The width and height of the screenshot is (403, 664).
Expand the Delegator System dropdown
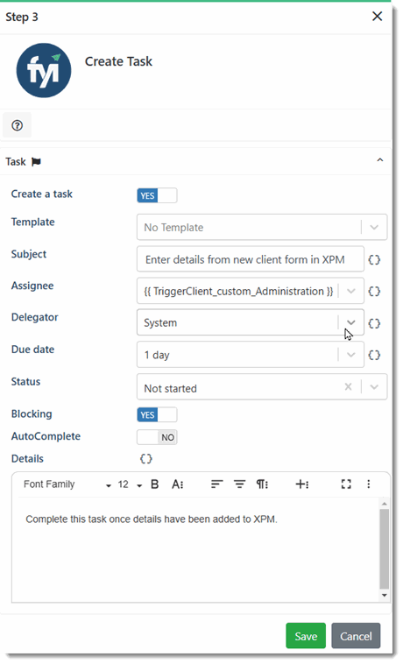click(x=351, y=322)
